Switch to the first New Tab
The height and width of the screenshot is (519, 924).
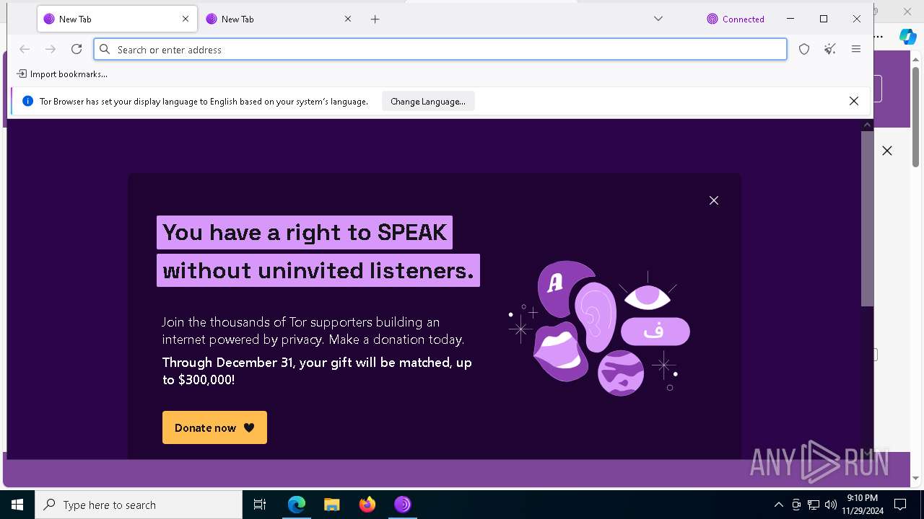pos(115,19)
